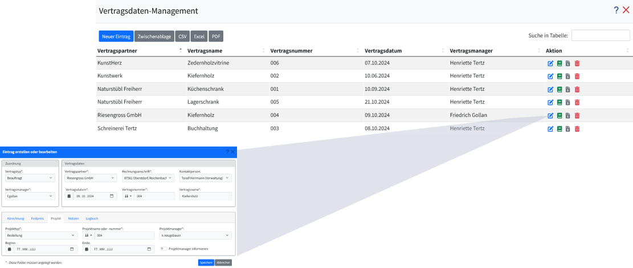The height and width of the screenshot is (268, 633).
Task: Open the Kontaktperson dropdown
Action: (x=206, y=178)
